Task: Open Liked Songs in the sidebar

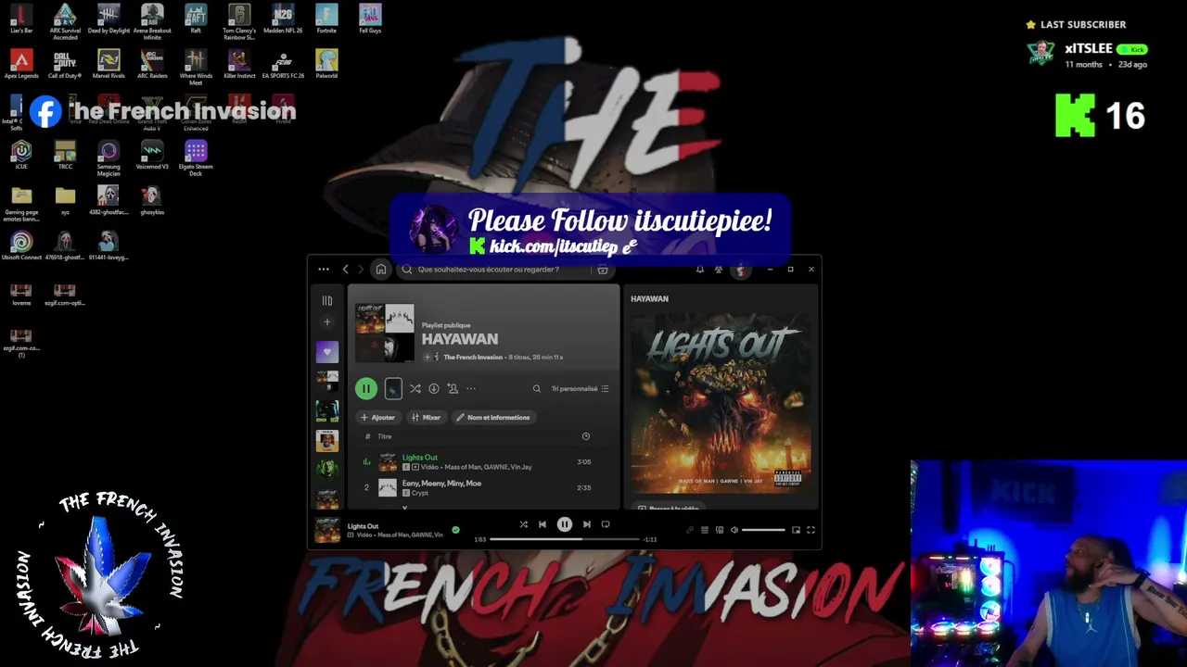Action: (x=326, y=352)
